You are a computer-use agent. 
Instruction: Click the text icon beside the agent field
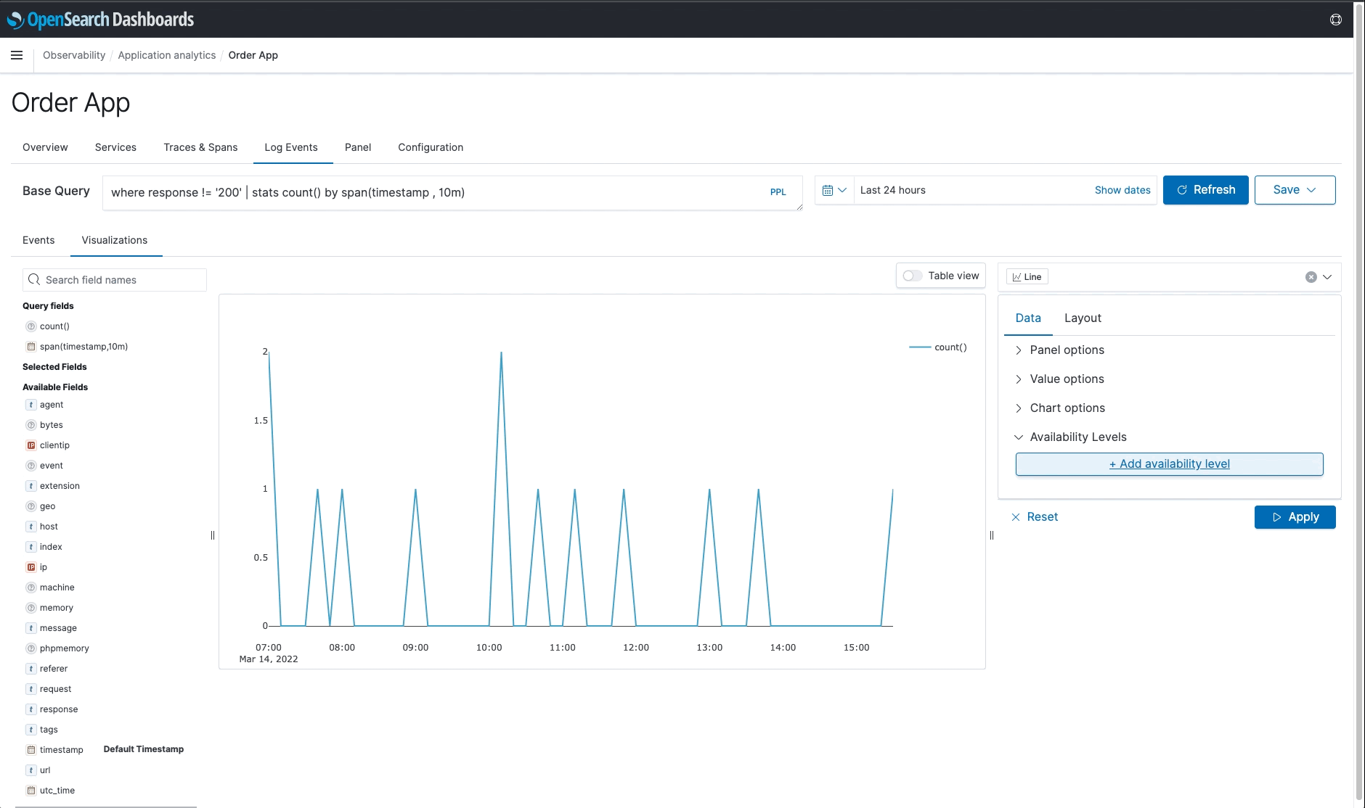click(x=30, y=404)
